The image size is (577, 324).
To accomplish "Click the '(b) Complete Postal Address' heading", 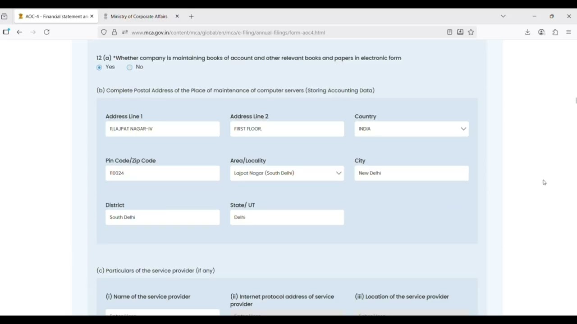I will point(235,90).
